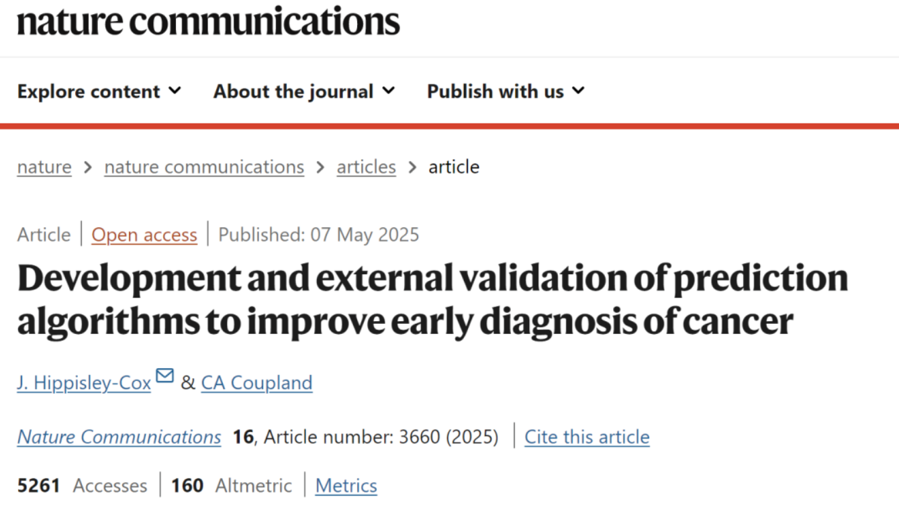Expand the About the journal chevron
This screenshot has width=899, height=511.
click(388, 91)
